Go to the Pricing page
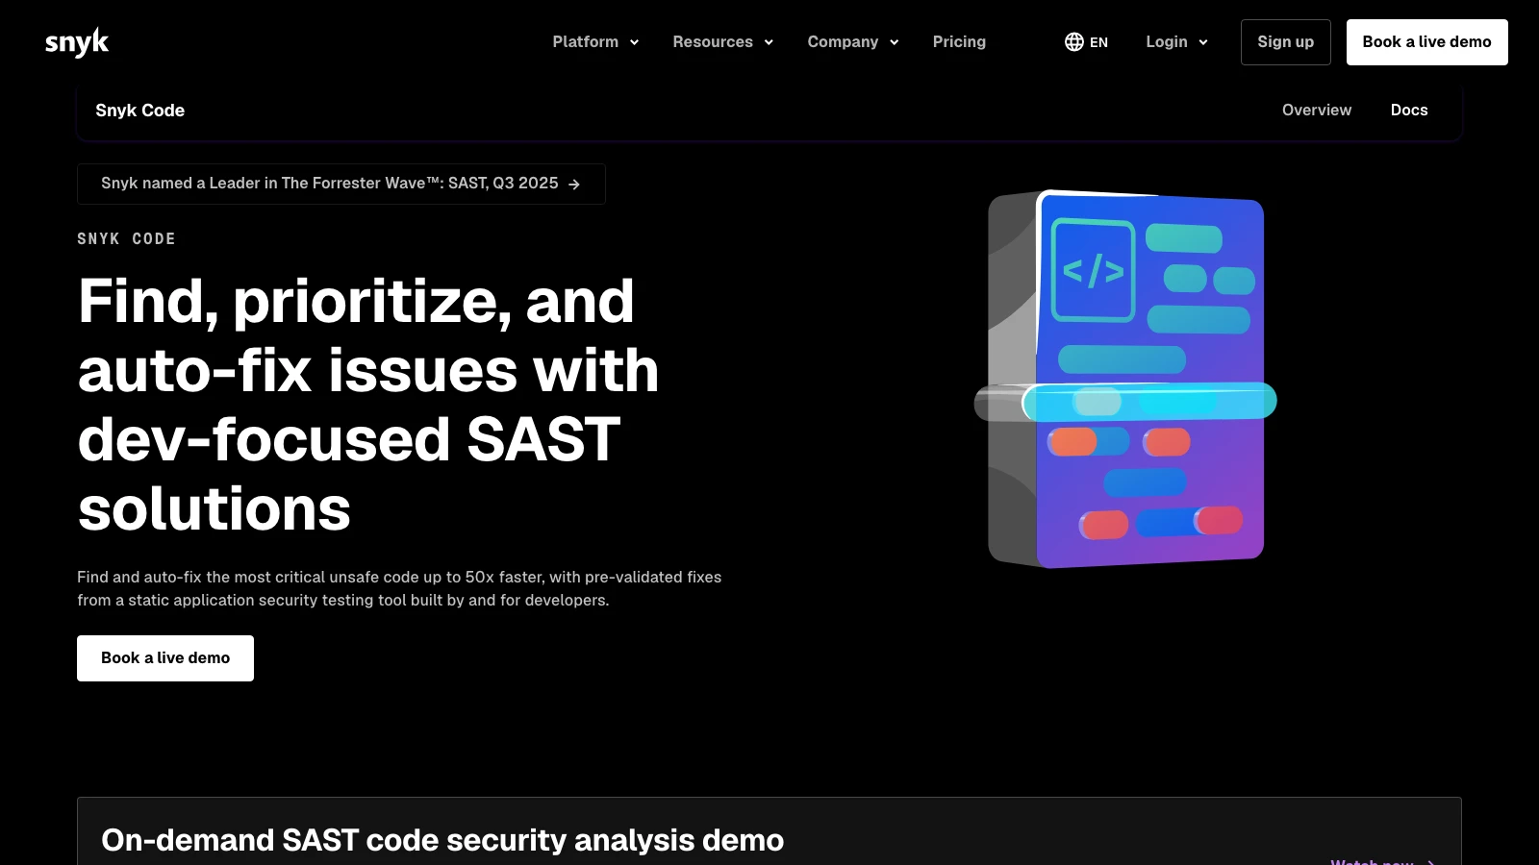1539x865 pixels. point(959,42)
